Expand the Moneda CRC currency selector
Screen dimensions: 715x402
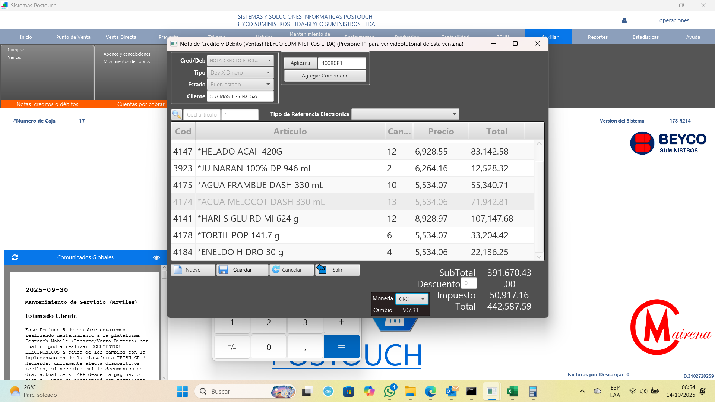click(x=423, y=299)
